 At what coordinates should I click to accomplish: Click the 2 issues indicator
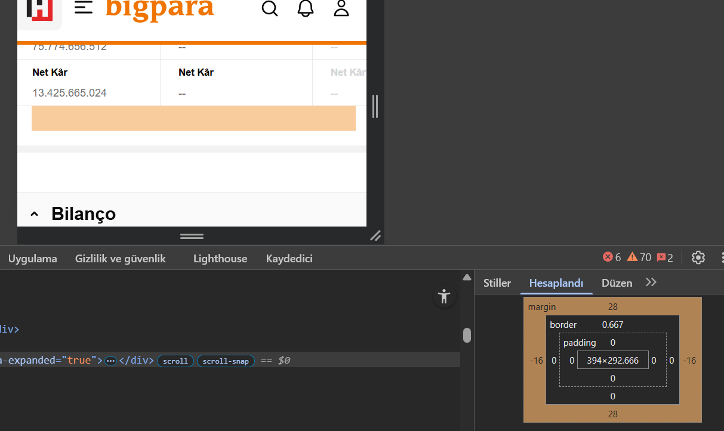click(x=665, y=258)
